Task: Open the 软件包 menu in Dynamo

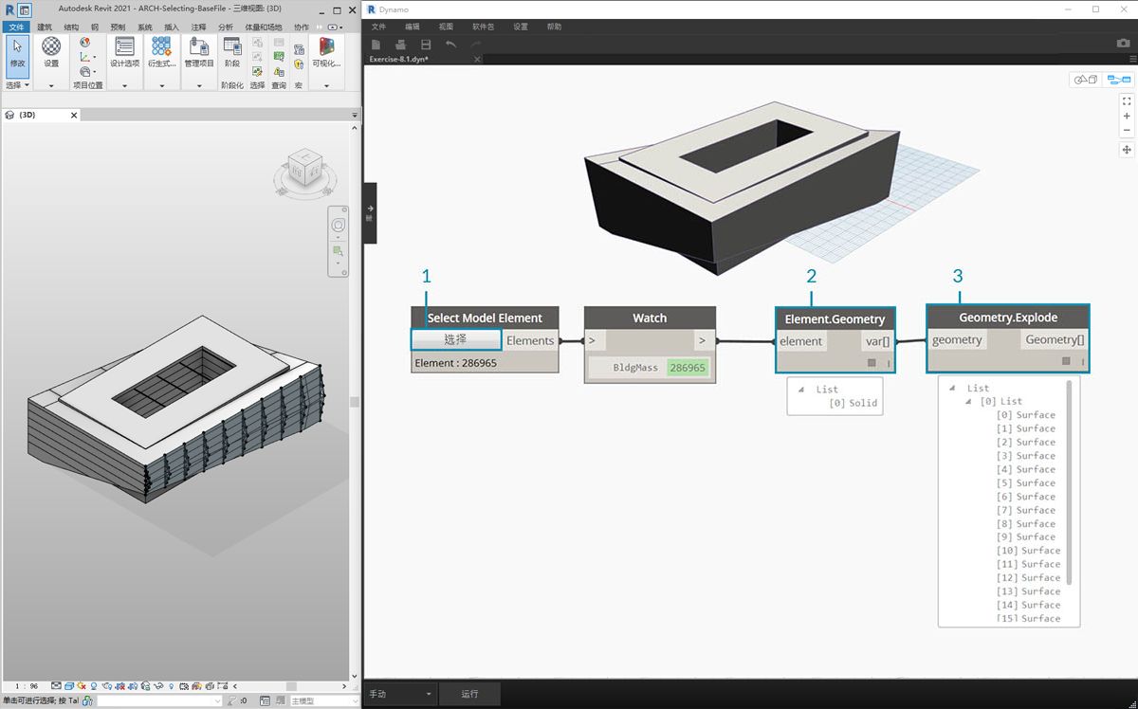Action: coord(483,27)
